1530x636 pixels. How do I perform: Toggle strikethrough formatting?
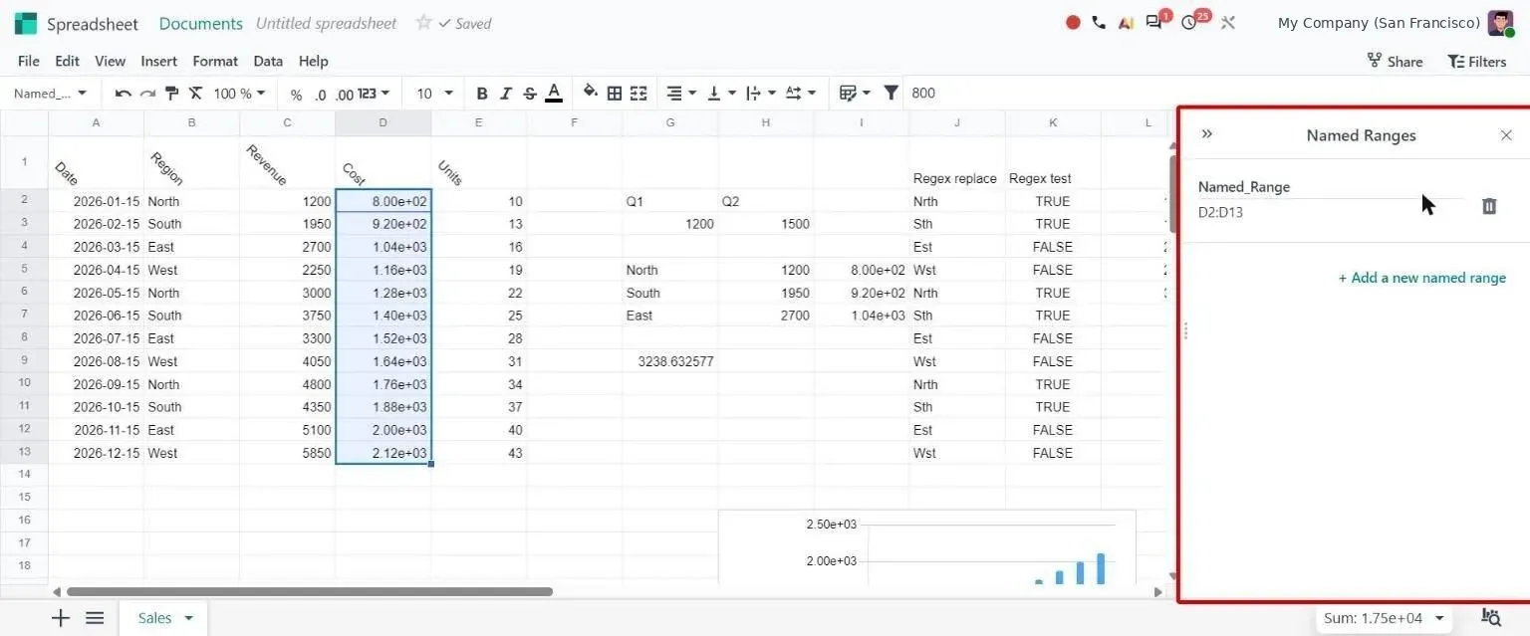(530, 94)
